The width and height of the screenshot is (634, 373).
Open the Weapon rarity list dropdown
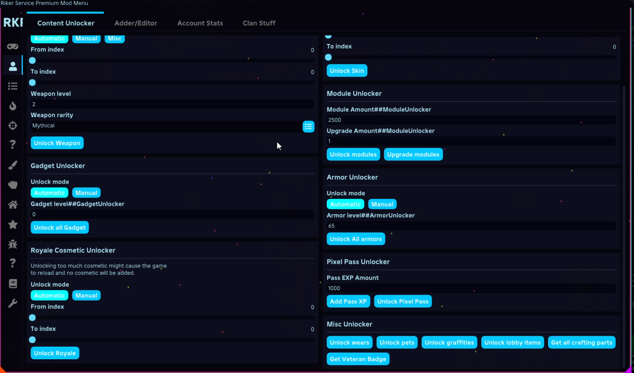tap(308, 127)
